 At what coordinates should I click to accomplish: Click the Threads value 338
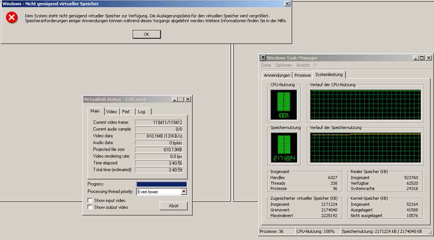coord(334,184)
